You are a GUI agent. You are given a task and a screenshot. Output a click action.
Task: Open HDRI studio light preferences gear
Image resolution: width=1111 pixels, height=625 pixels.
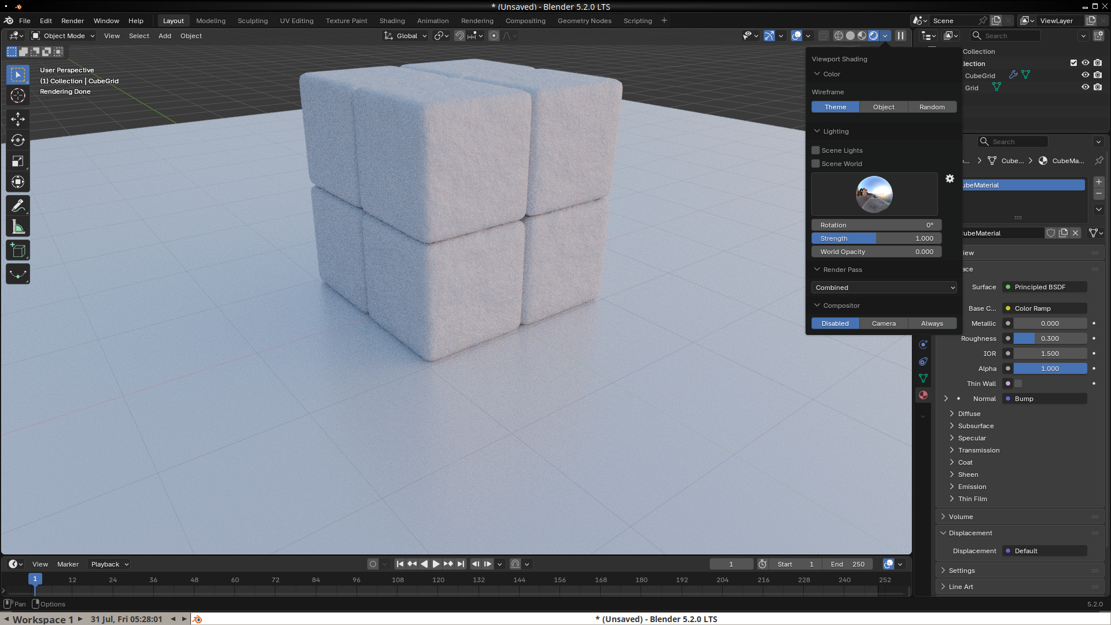click(x=950, y=179)
